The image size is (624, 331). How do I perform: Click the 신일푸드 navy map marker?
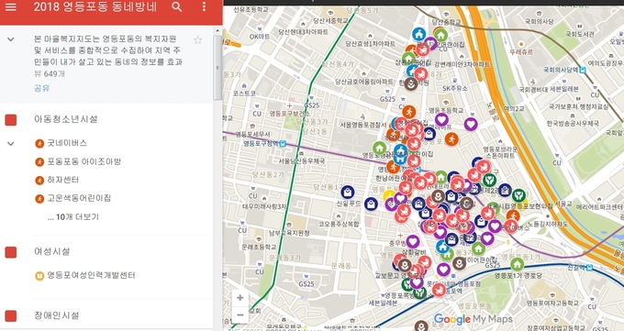(348, 193)
